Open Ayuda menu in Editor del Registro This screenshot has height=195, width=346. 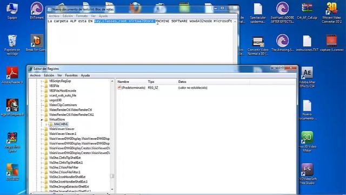click(85, 75)
